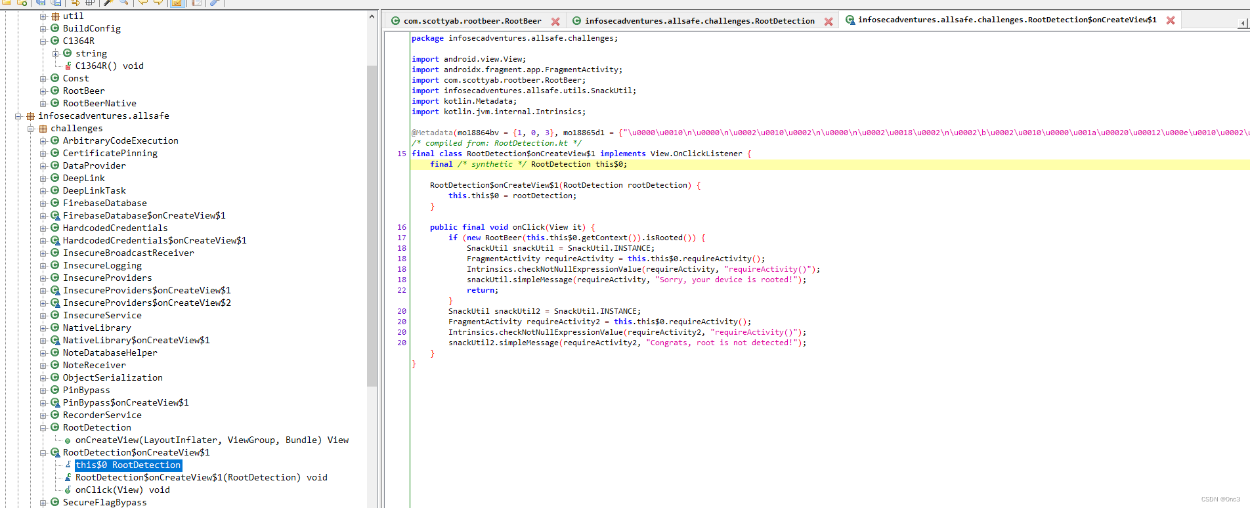
Task: Click the C1364R class icon
Action: tap(55, 41)
